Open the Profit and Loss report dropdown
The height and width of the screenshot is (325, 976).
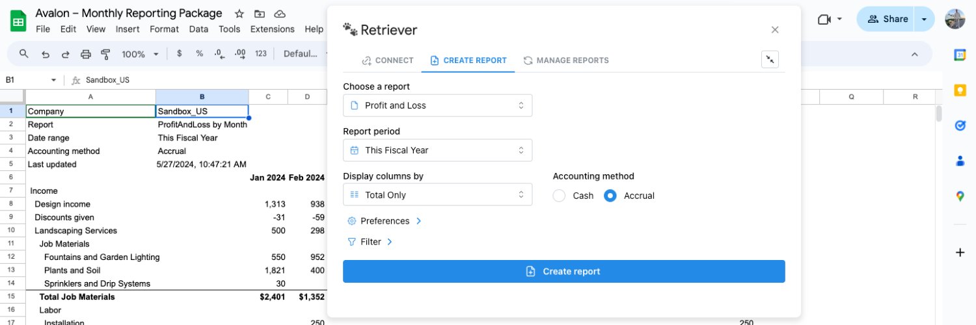tap(437, 105)
